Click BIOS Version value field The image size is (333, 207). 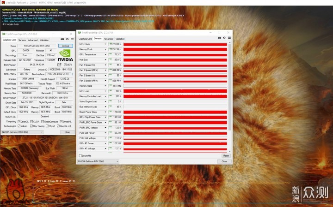37,65
